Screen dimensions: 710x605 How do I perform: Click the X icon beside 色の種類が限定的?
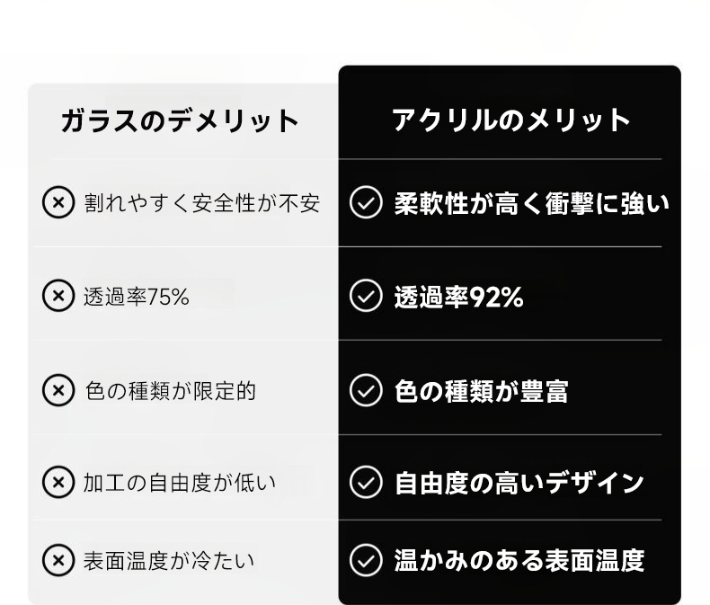pos(58,390)
